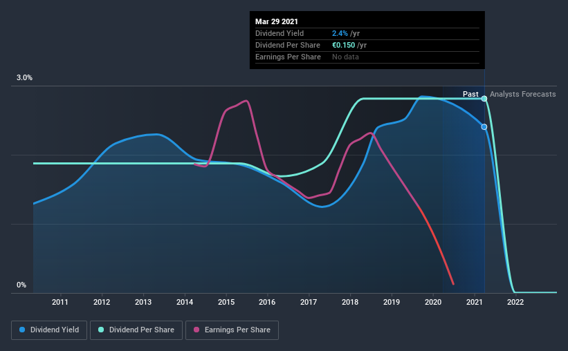Click the 0% y-axis label
Screen dimensions: 568x351
(x=21, y=285)
